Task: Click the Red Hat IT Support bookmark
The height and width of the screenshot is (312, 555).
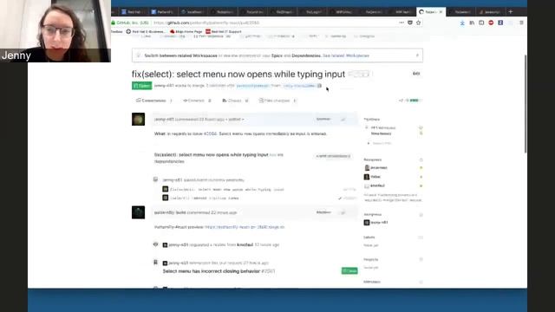Action: click(224, 31)
